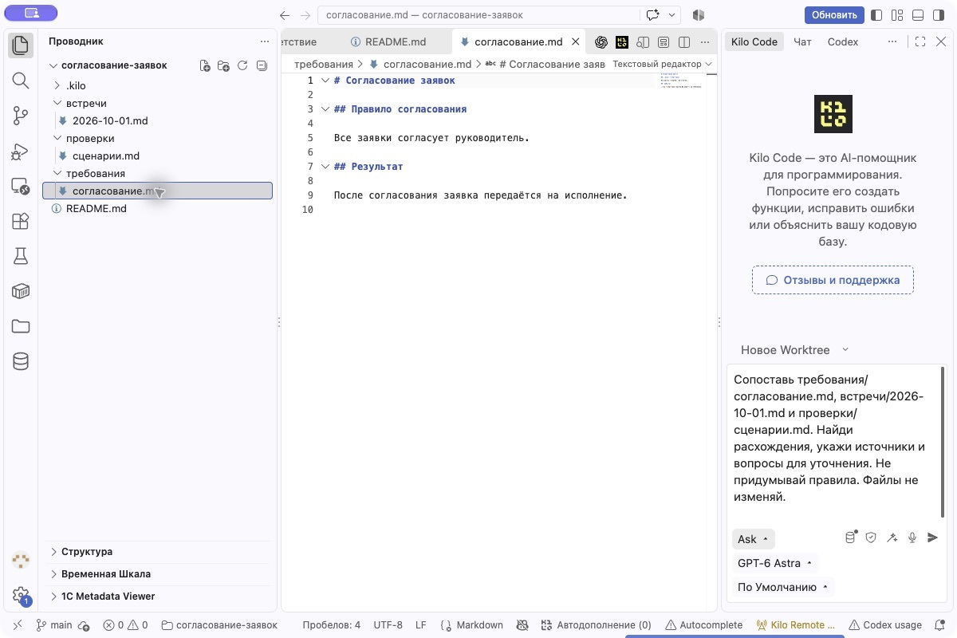The height and width of the screenshot is (638, 957).
Task: Collapse all folders in the explorer
Action: pyautogui.click(x=262, y=66)
